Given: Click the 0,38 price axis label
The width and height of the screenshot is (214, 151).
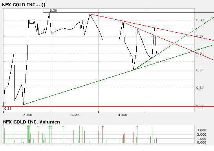Looking at the screenshot, I should coord(200,20).
